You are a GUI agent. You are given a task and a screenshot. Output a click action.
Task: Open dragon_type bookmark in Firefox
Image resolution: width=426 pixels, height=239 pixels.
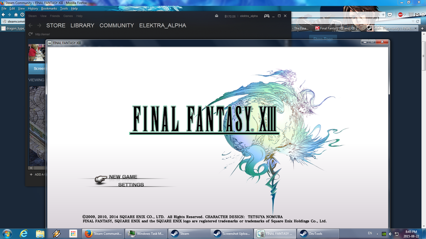(13, 28)
